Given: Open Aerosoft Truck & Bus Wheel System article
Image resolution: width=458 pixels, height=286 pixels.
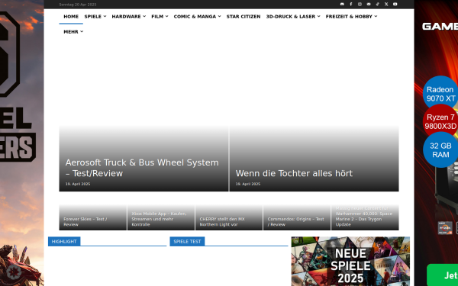Looking at the screenshot, I should [x=142, y=168].
